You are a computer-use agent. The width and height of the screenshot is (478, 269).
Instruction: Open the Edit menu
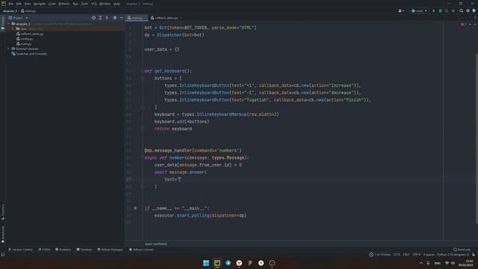click(19, 4)
